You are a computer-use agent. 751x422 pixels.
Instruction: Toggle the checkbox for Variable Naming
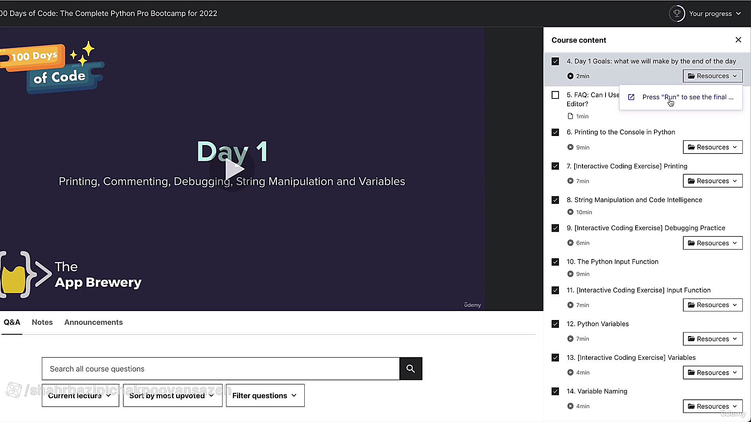tap(555, 391)
